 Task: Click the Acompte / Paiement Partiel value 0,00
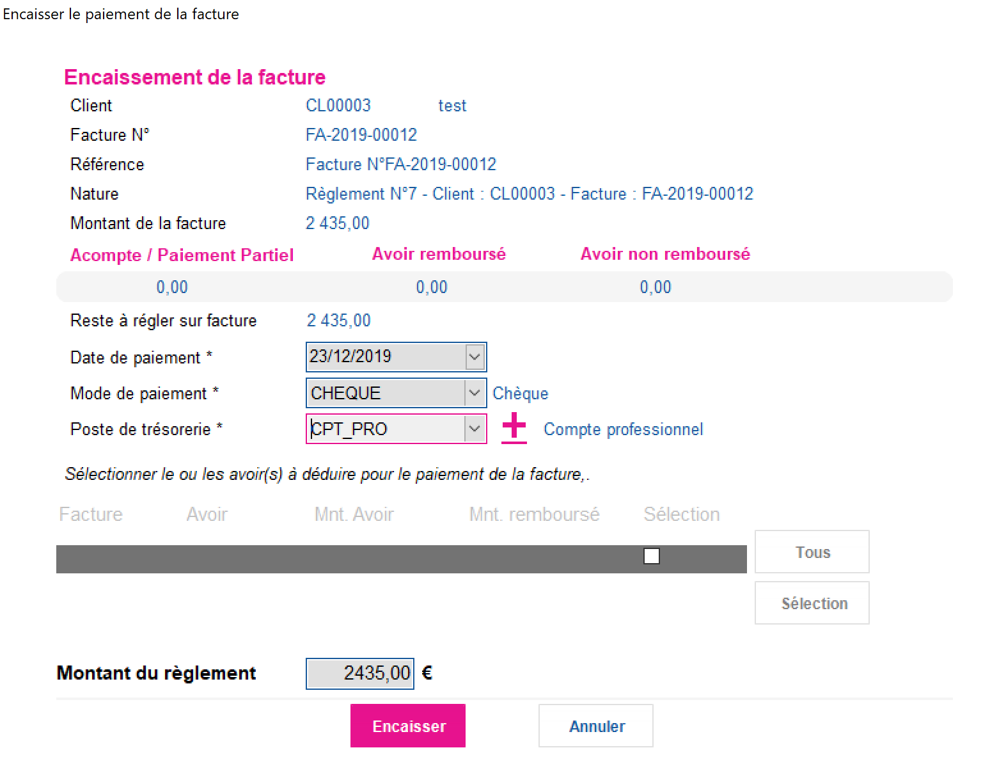tap(172, 287)
